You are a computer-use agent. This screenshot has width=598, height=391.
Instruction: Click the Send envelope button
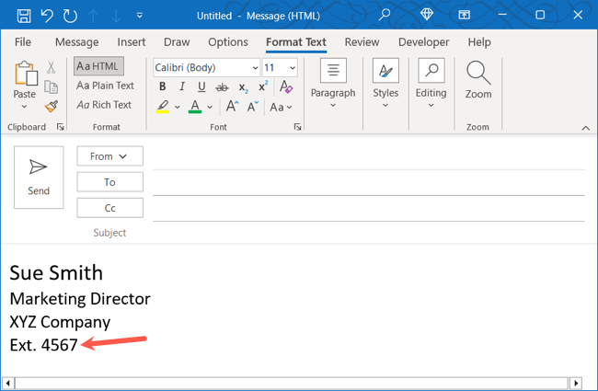coord(39,177)
